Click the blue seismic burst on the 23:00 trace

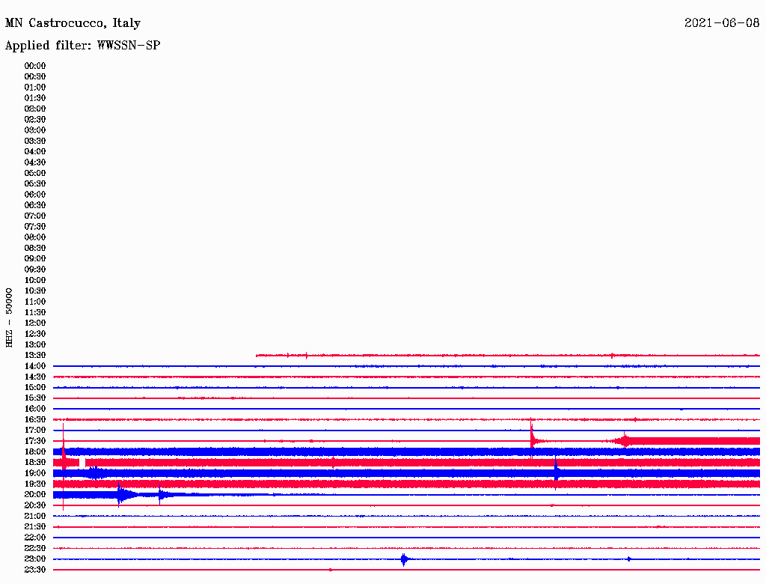click(x=404, y=559)
